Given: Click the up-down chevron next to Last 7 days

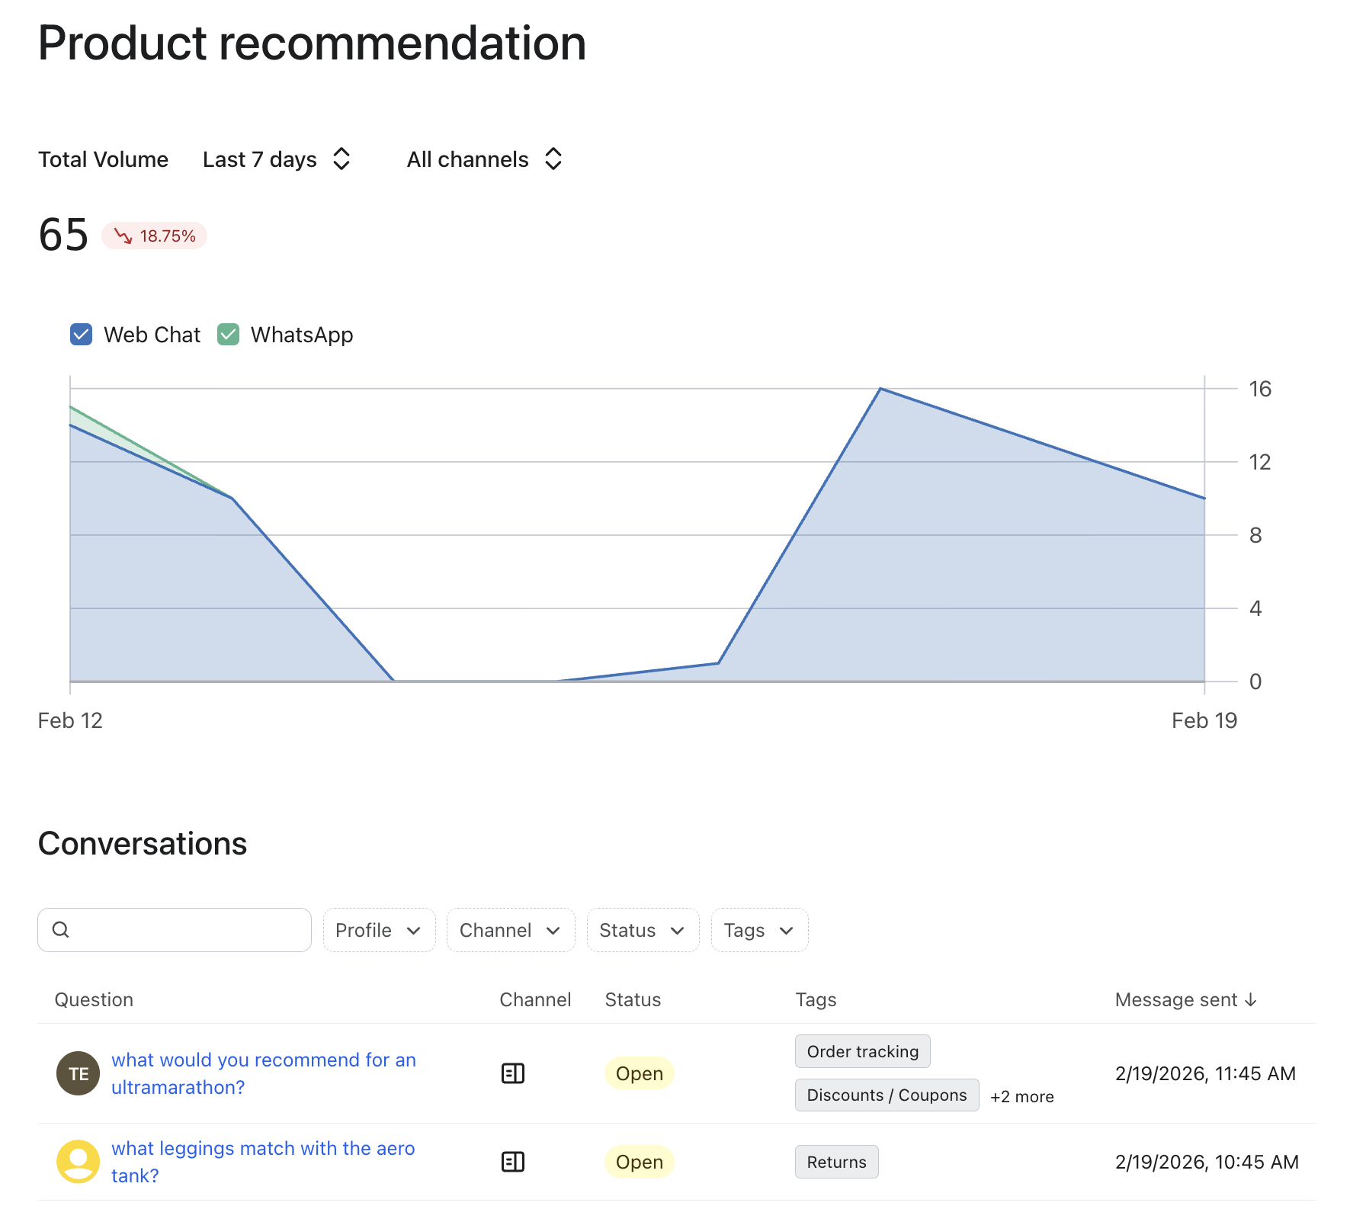Looking at the screenshot, I should point(341,159).
